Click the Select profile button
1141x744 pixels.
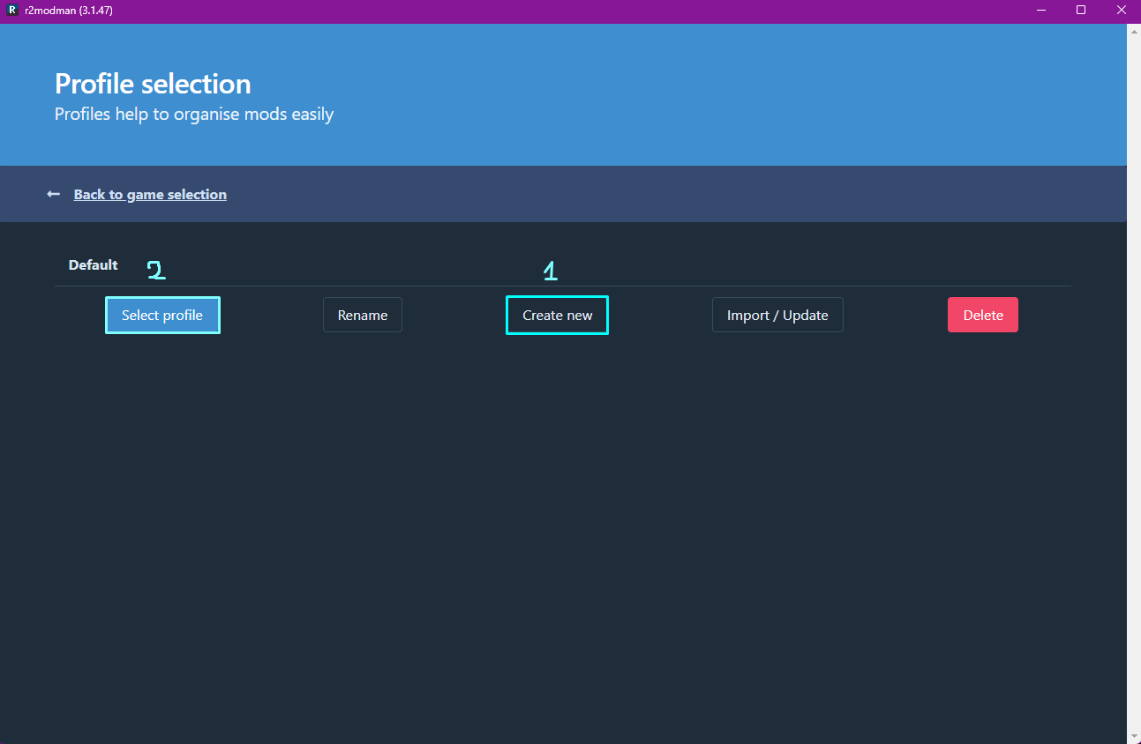point(162,315)
